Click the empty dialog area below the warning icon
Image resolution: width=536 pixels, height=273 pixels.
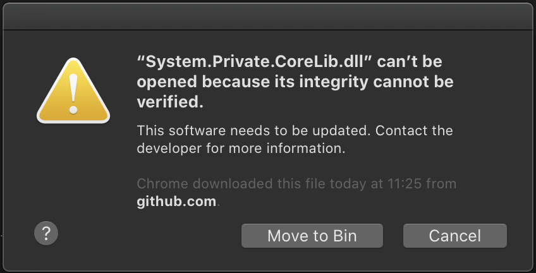(73, 171)
